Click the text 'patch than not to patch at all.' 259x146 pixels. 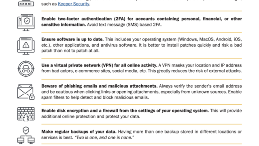point(70,51)
